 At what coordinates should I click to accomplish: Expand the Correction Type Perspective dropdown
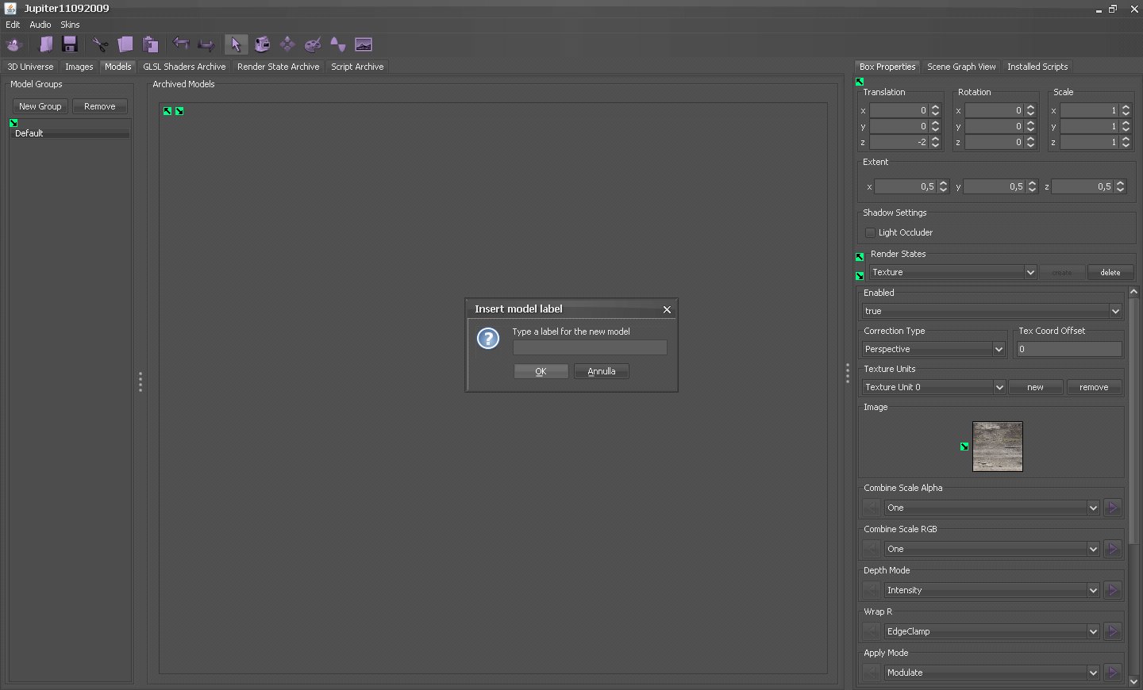[x=933, y=349]
